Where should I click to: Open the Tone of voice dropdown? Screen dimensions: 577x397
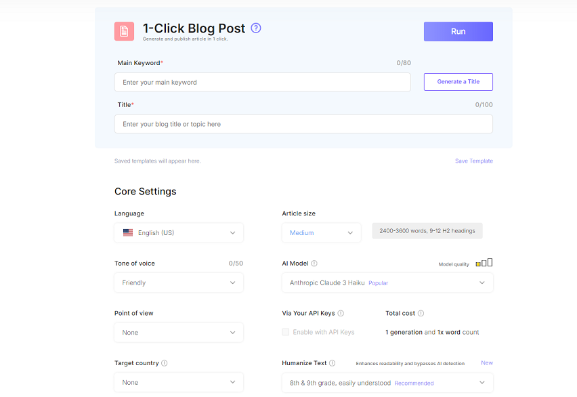pos(179,283)
